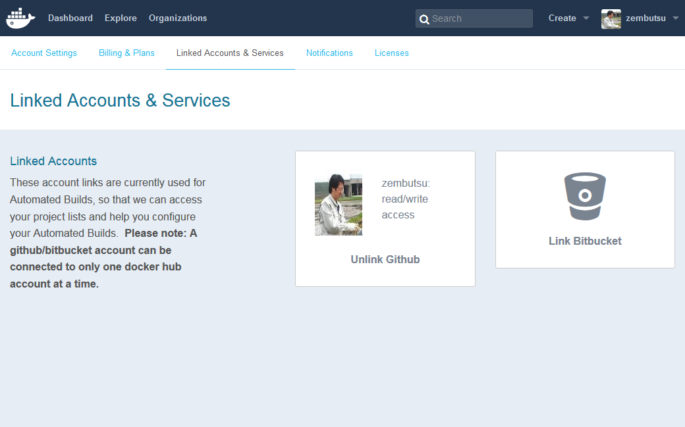Open the Create menu label
The height and width of the screenshot is (427, 685).
[x=562, y=18]
